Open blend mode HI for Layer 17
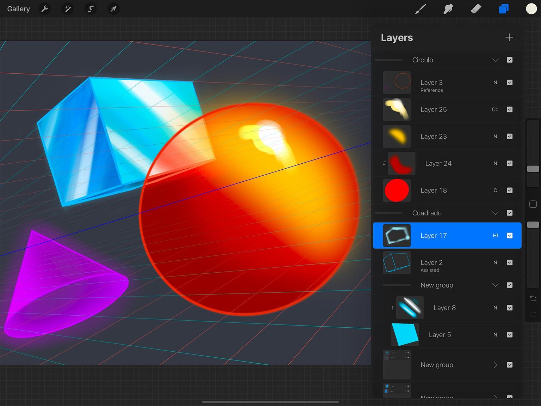Viewport: 541px width, 406px height. click(x=495, y=236)
